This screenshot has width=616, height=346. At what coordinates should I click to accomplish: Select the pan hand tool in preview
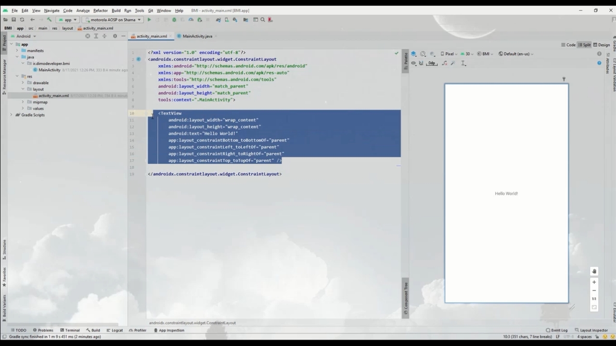pyautogui.click(x=594, y=272)
